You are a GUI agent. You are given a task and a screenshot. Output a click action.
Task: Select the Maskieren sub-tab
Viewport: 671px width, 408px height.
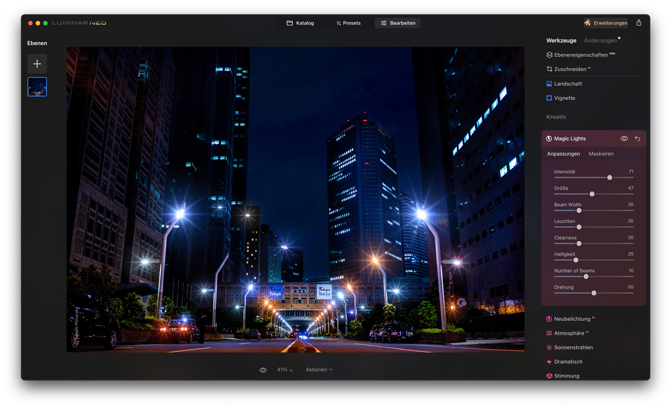pos(601,153)
